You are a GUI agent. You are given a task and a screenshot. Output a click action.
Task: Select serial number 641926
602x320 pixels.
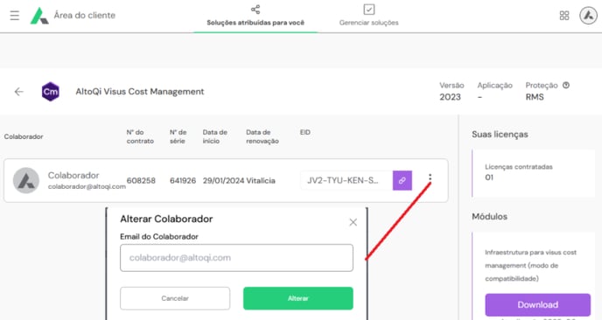point(183,181)
